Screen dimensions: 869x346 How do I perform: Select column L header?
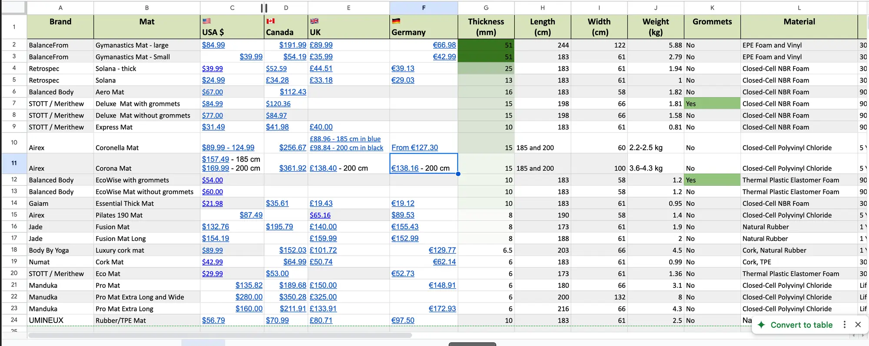click(799, 8)
